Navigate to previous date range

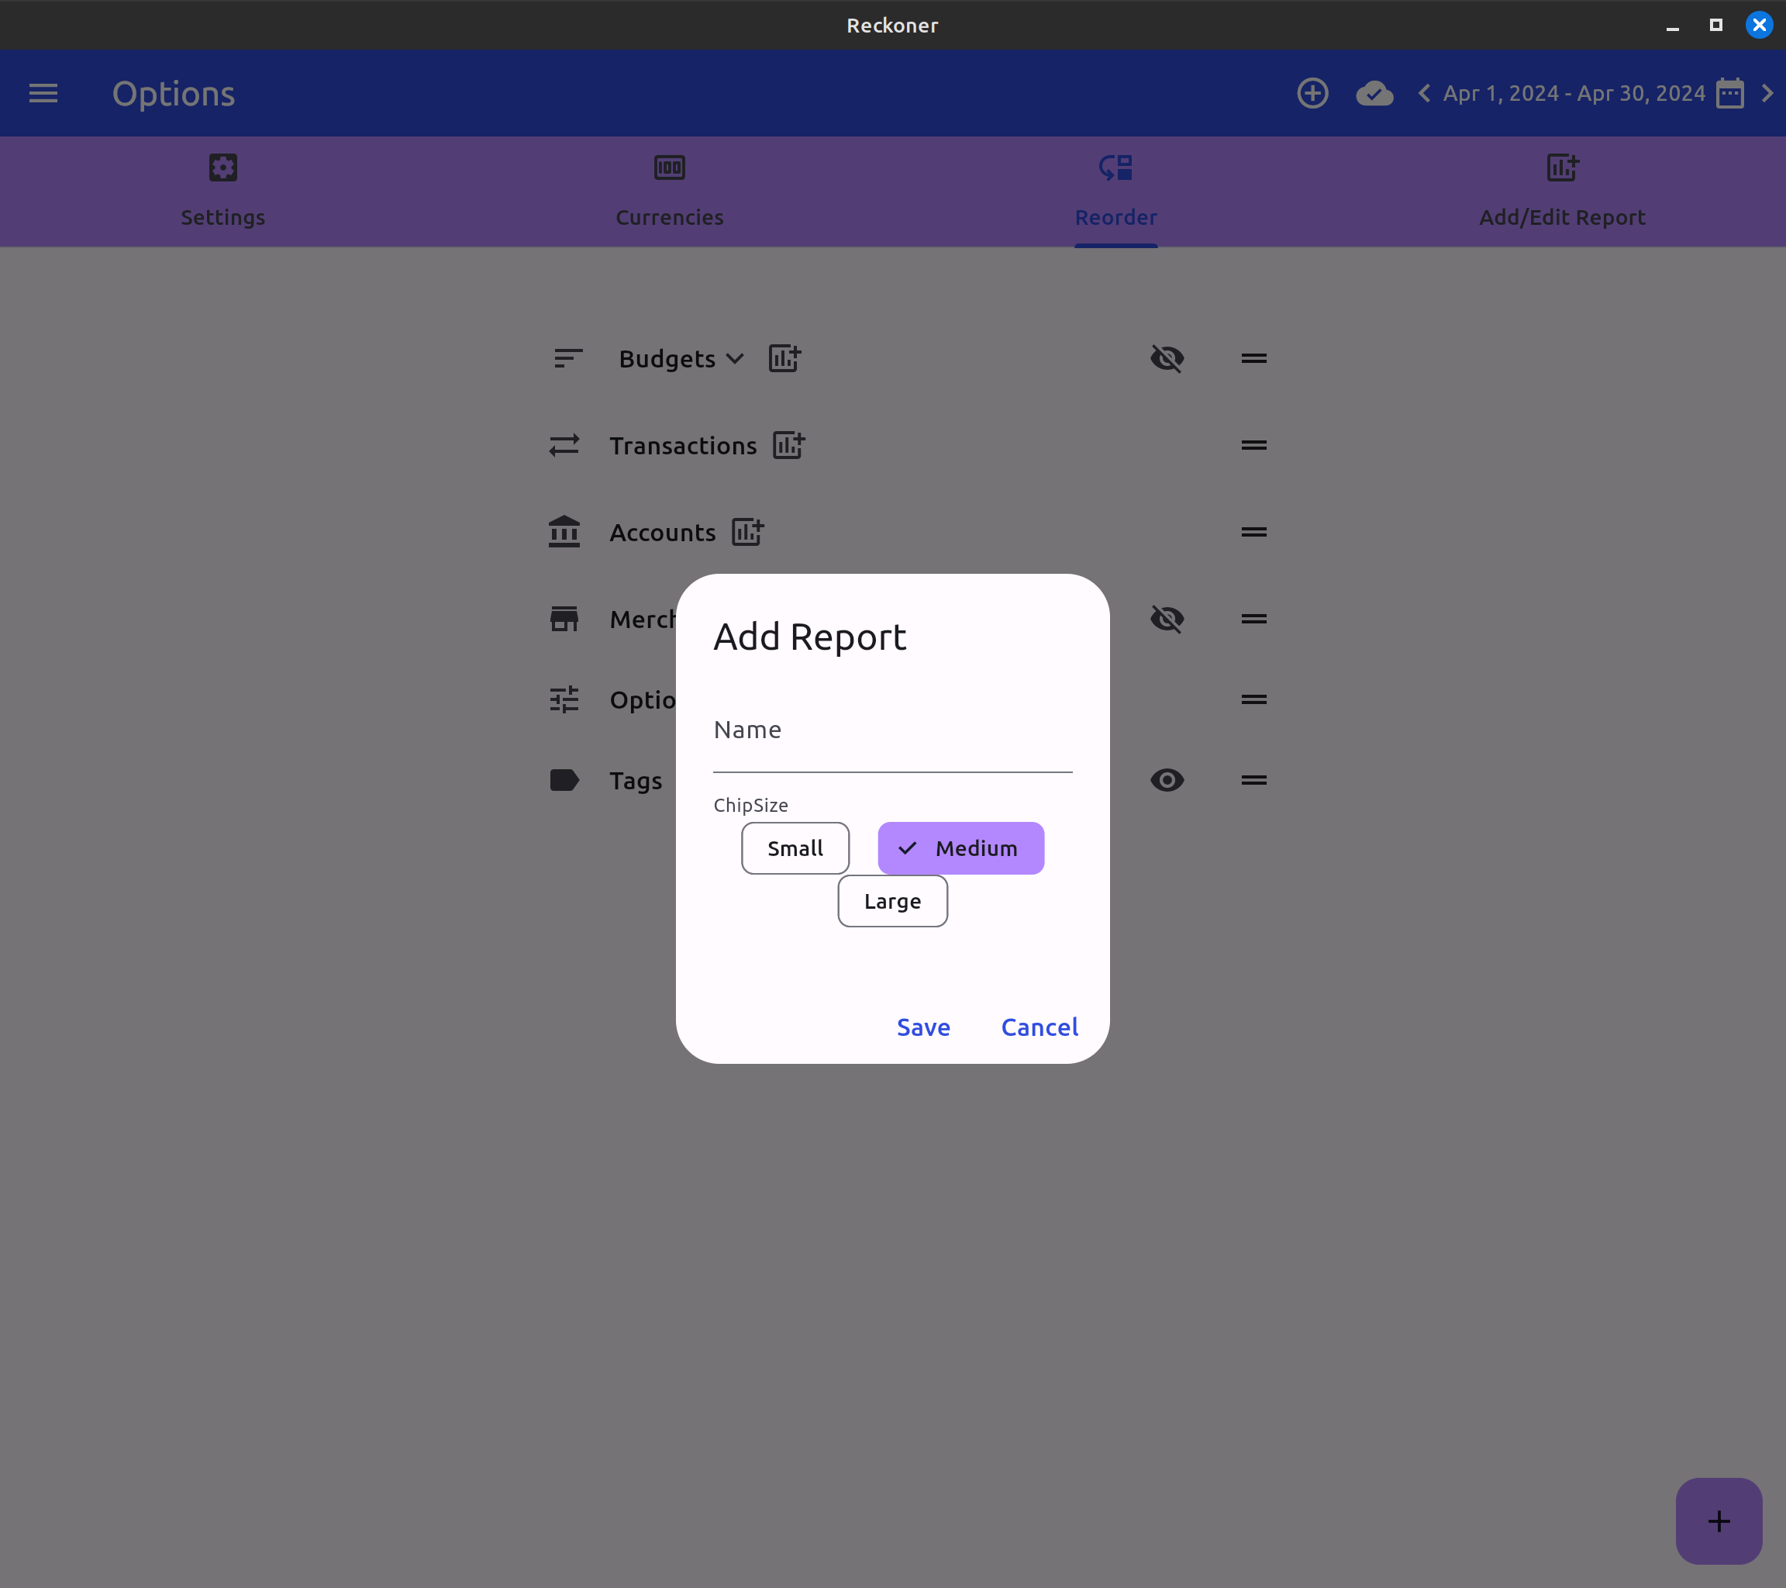(1423, 94)
